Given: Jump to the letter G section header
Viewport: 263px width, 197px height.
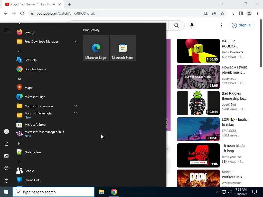Looking at the screenshot, I should click(19, 51).
